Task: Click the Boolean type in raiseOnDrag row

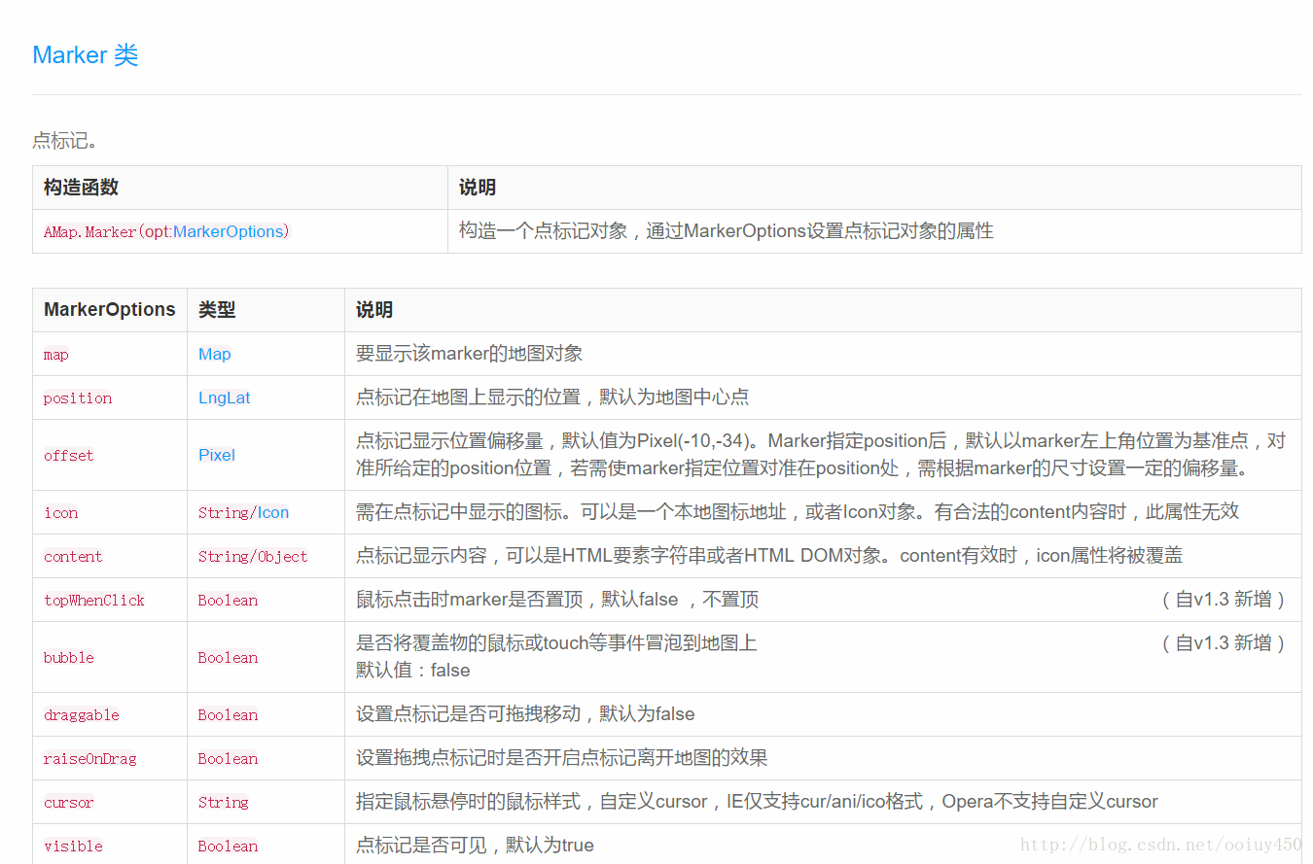Action: 228,759
